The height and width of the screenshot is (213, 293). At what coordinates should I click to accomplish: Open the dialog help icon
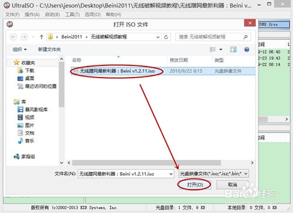[247, 50]
